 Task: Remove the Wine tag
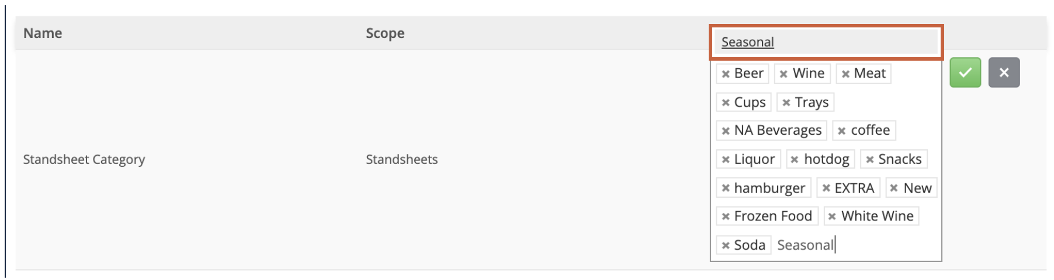coord(783,74)
